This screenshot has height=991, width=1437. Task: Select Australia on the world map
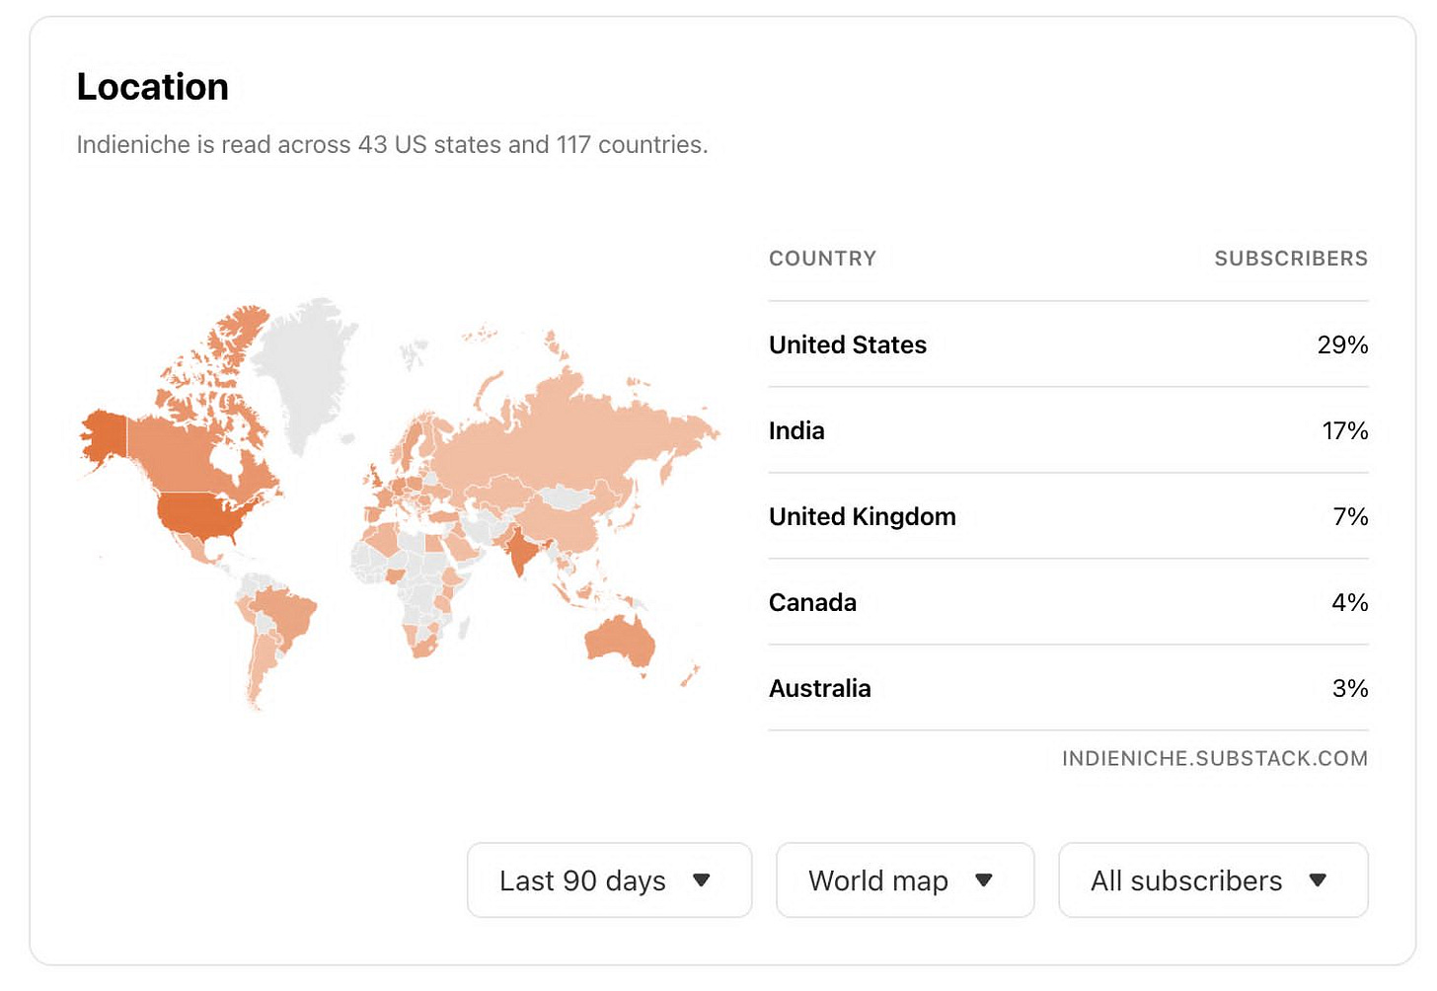point(620,644)
